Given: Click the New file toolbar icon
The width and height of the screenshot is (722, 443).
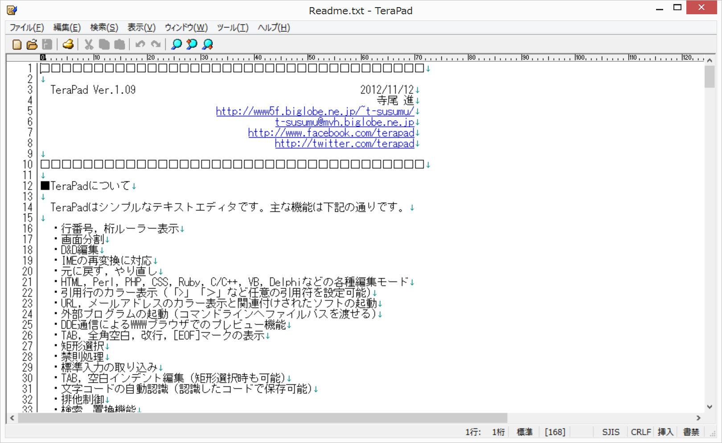Looking at the screenshot, I should coord(17,45).
